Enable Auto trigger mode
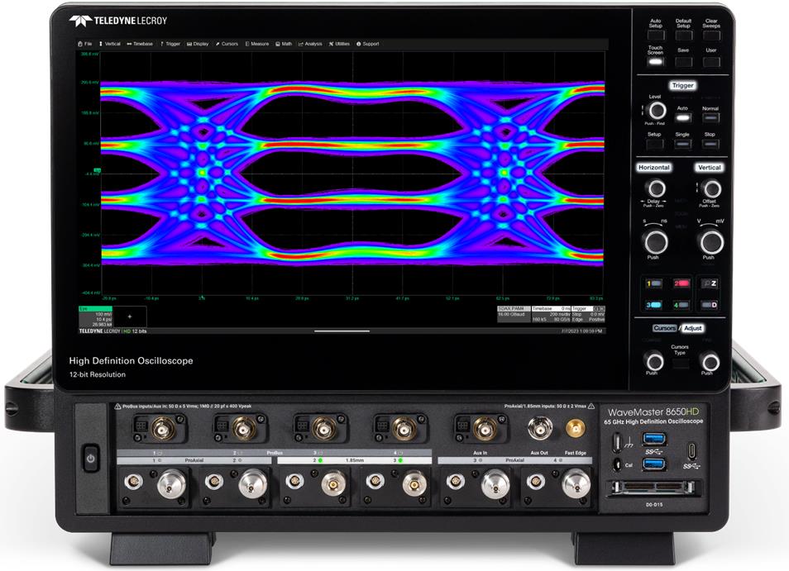This screenshot has width=789, height=571. [x=682, y=117]
